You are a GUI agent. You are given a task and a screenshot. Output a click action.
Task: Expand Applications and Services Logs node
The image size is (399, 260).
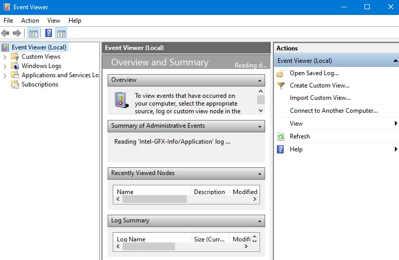pyautogui.click(x=5, y=76)
